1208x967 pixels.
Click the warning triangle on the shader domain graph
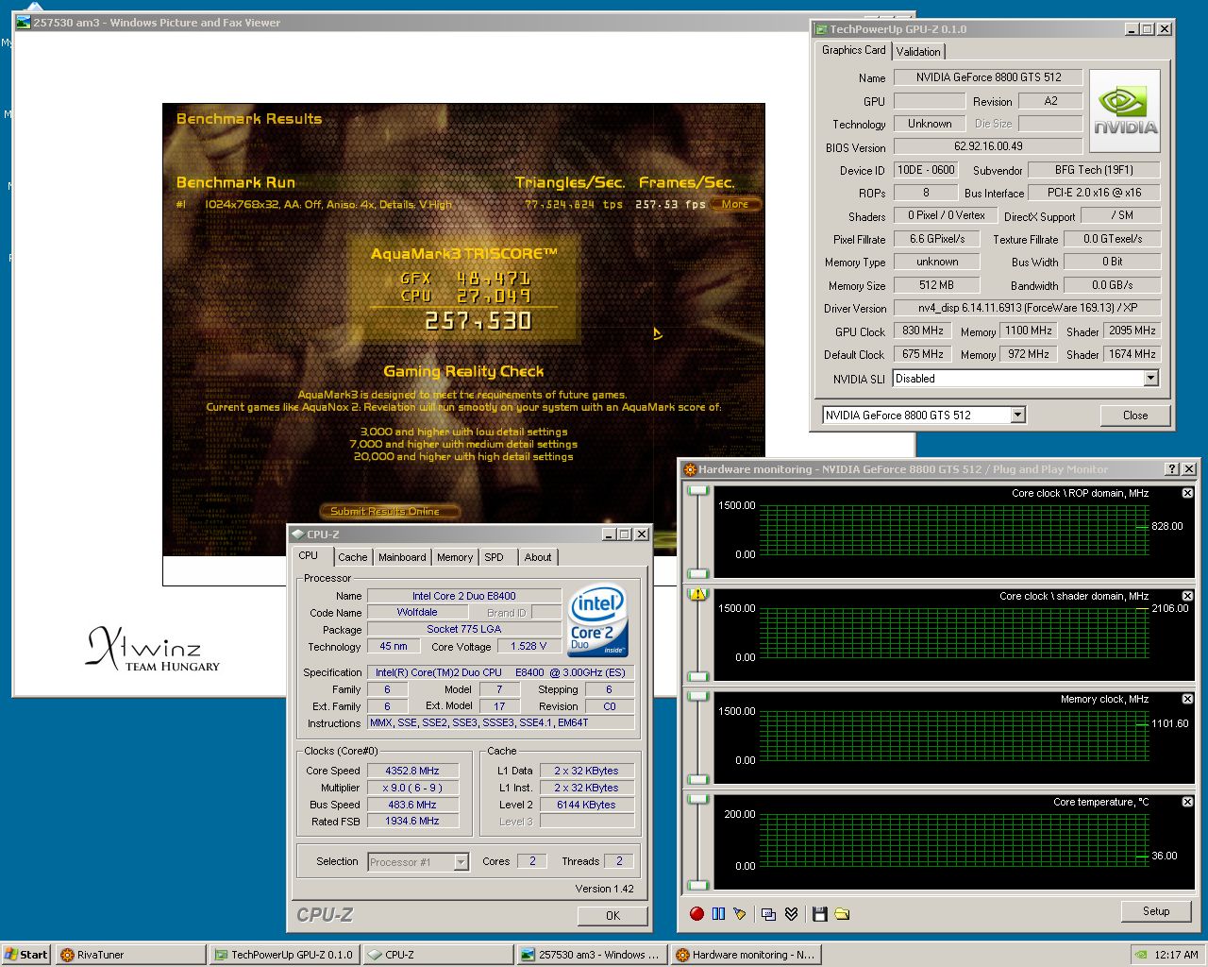point(698,594)
